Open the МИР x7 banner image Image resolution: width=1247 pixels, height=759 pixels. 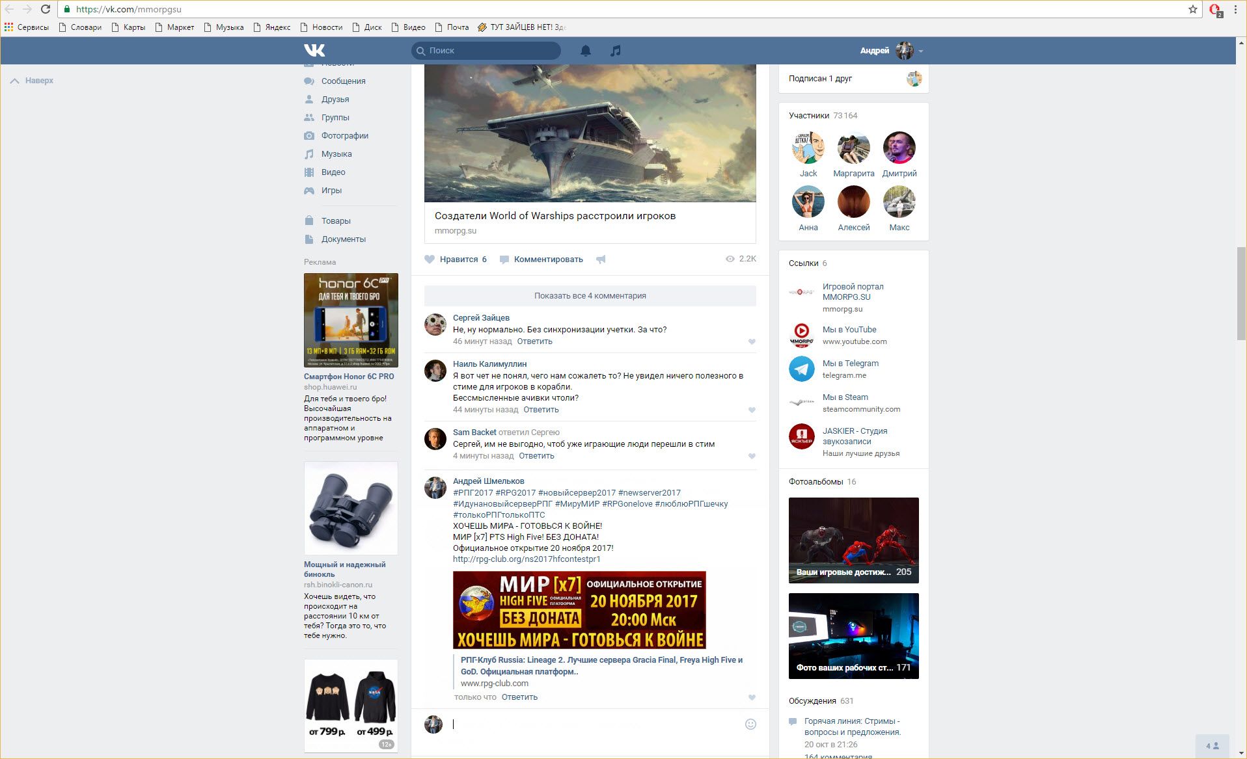[x=579, y=610]
